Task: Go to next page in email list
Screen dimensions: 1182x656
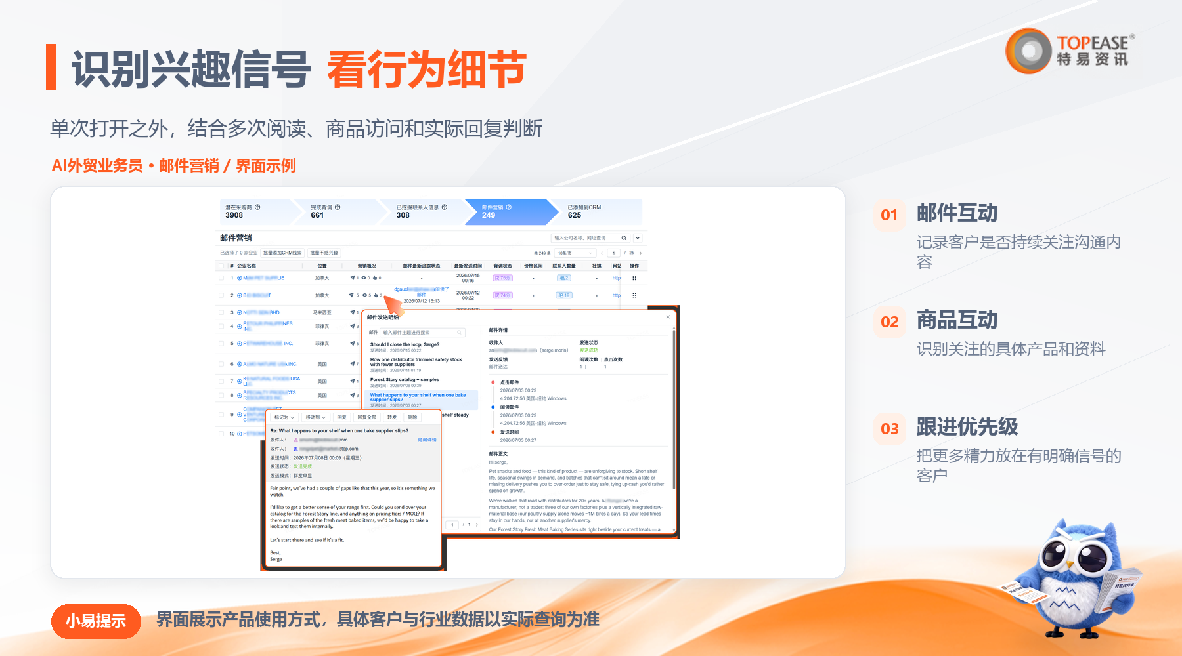Action: point(477,525)
